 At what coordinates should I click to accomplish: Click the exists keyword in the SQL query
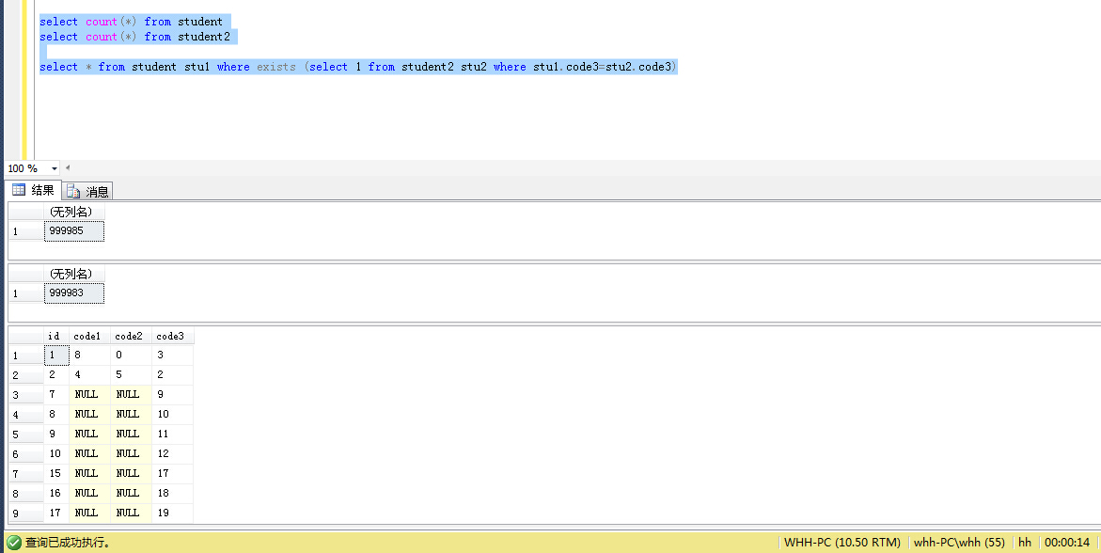(276, 66)
